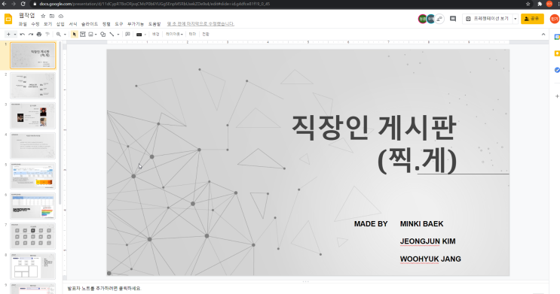Viewport: 560px width, 294px height.
Task: Click the Google Slides home logo
Action: [x=8, y=19]
